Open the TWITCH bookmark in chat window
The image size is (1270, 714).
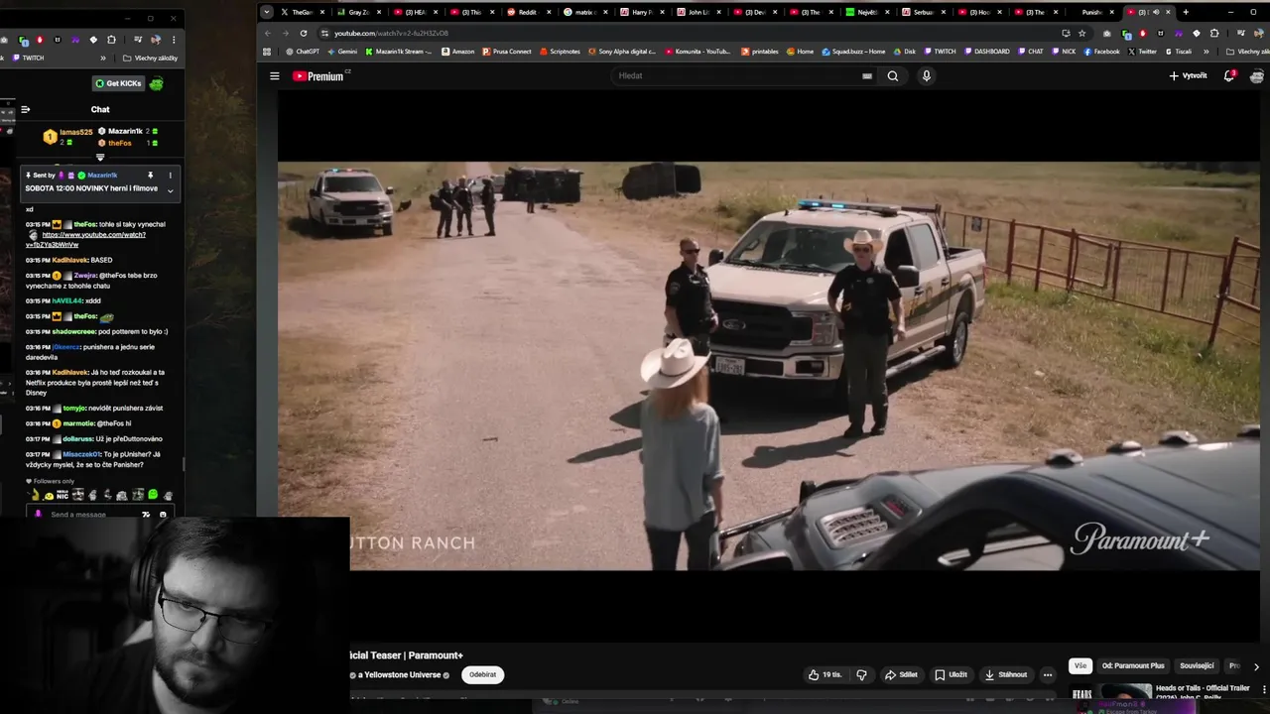tap(28, 58)
